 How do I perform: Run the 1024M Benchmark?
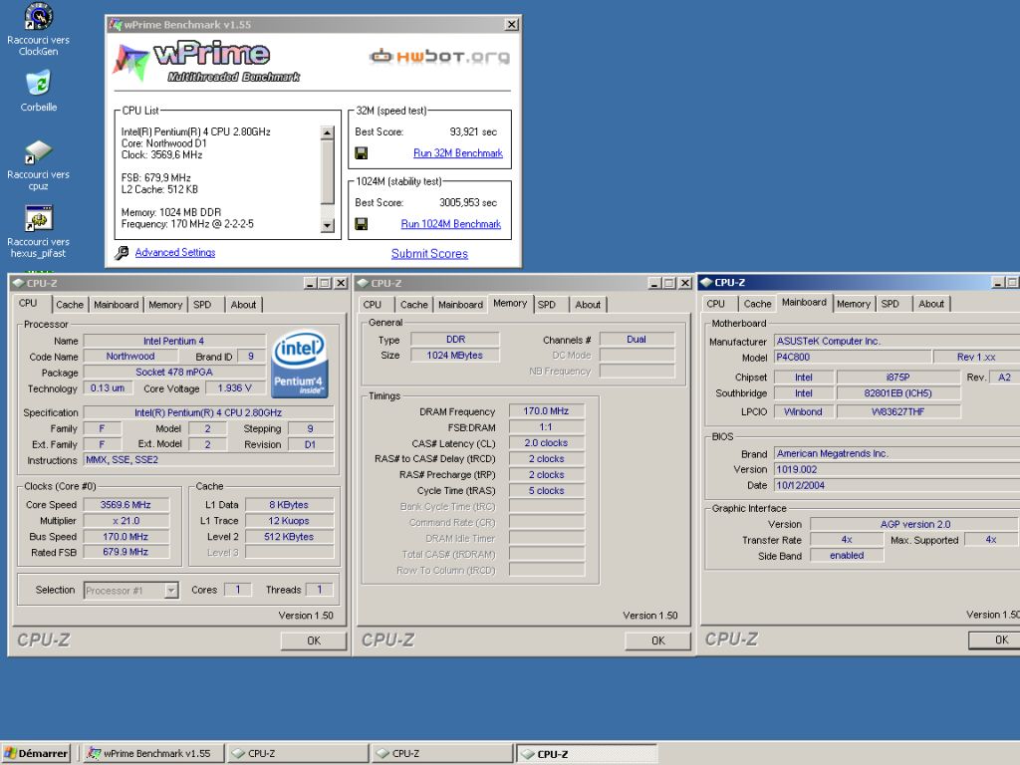[x=451, y=224]
